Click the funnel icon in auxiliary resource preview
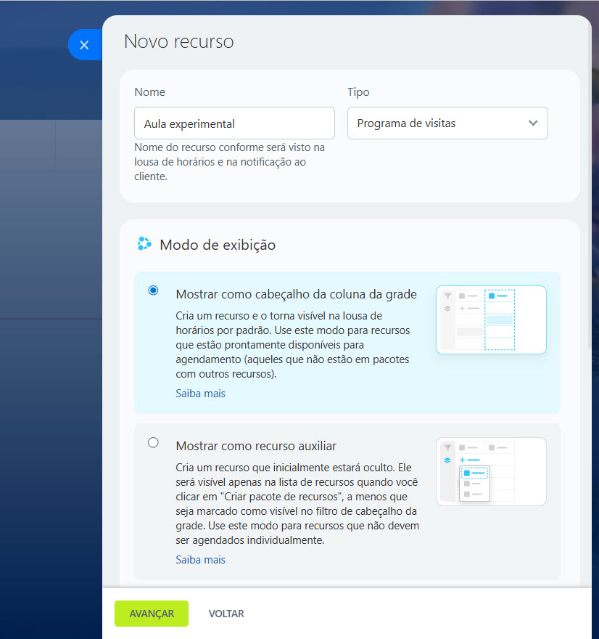The image size is (599, 639). tap(447, 447)
